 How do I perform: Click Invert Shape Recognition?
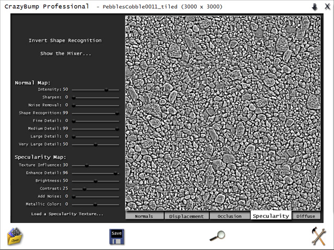(x=65, y=41)
